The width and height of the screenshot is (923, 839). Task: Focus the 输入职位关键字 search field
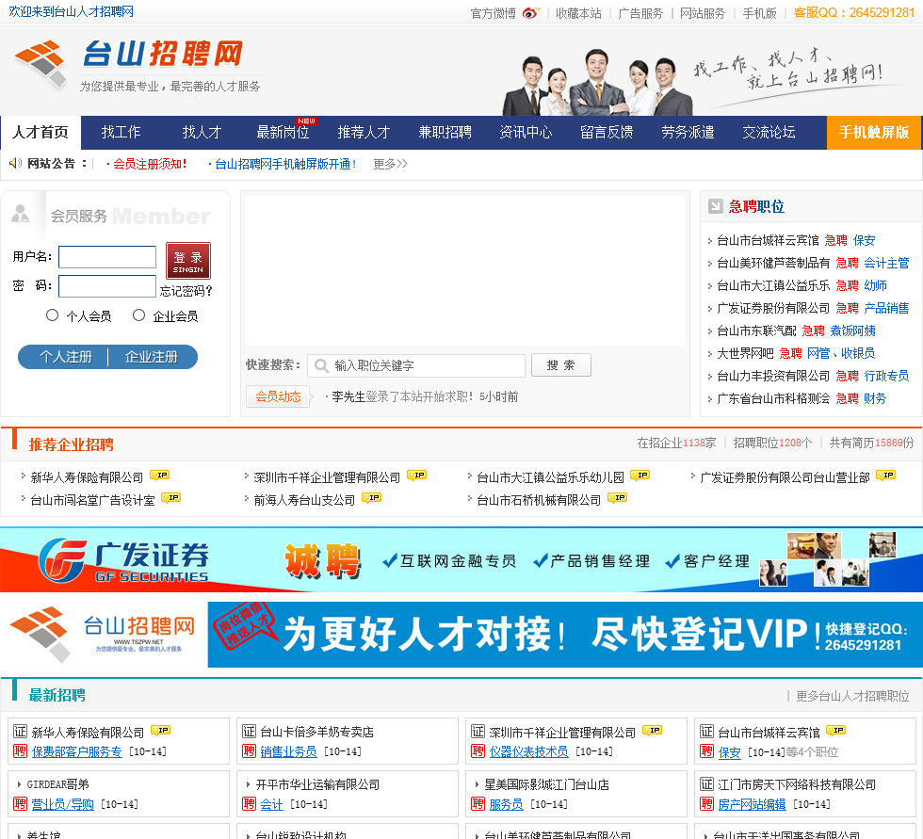click(416, 365)
